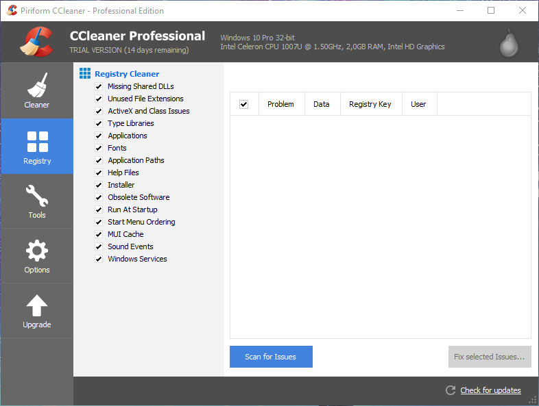Click the CCleaner Professional title text

(137, 36)
